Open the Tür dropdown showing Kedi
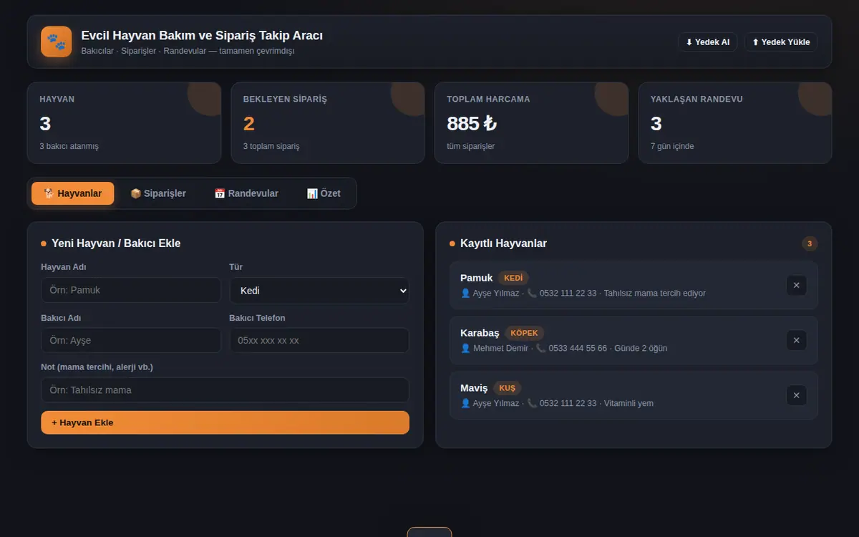Screen dimensions: 859x537 click(319, 291)
